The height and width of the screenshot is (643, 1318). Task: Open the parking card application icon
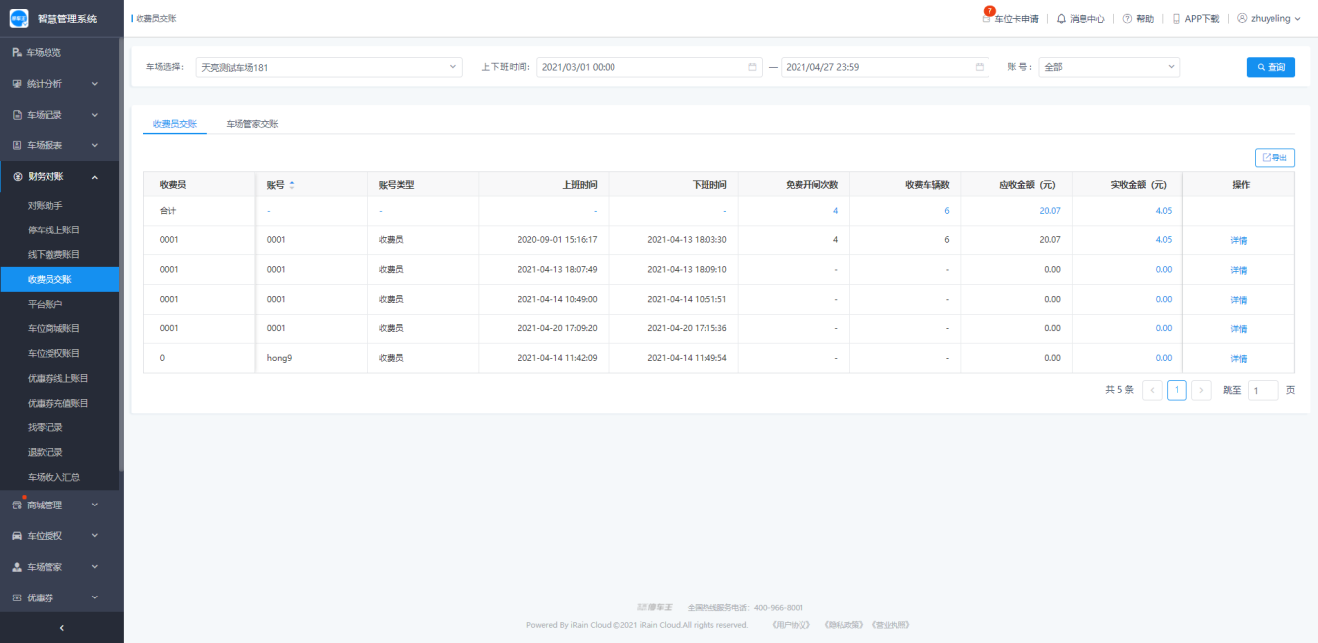pos(987,19)
